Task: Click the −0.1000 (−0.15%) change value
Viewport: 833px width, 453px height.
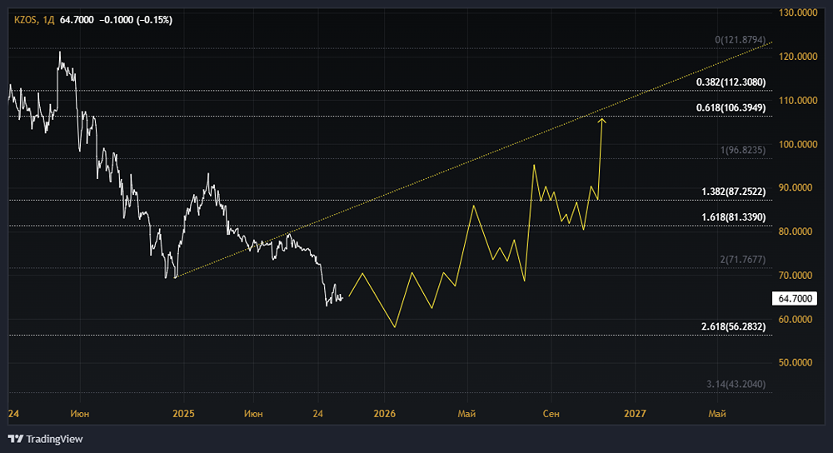Action: (136, 20)
